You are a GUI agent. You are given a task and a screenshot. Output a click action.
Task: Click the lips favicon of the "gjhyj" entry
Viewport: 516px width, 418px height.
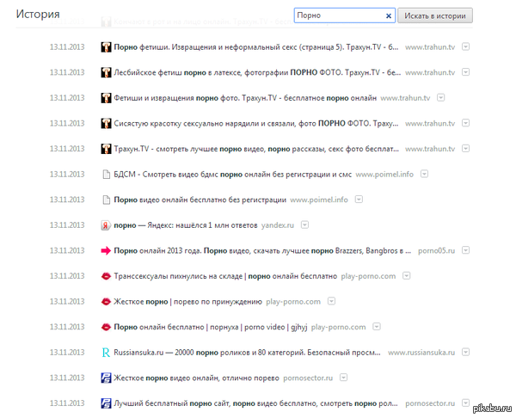[x=106, y=327]
